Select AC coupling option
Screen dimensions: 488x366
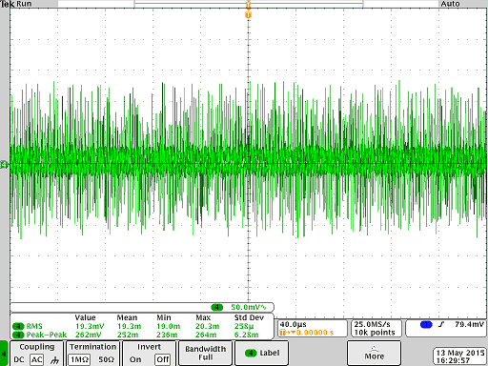click(x=36, y=359)
